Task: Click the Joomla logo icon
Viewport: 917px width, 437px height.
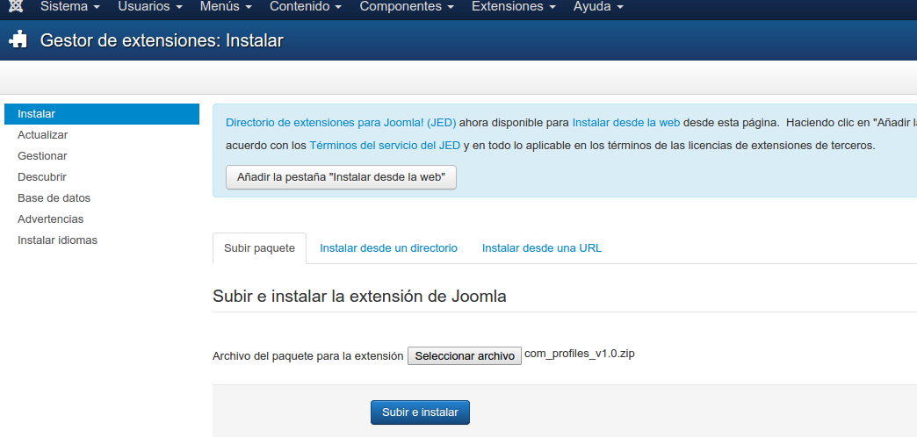Action: coord(16,7)
